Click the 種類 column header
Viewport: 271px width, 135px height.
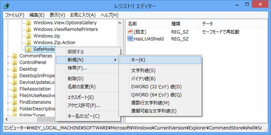[184, 24]
